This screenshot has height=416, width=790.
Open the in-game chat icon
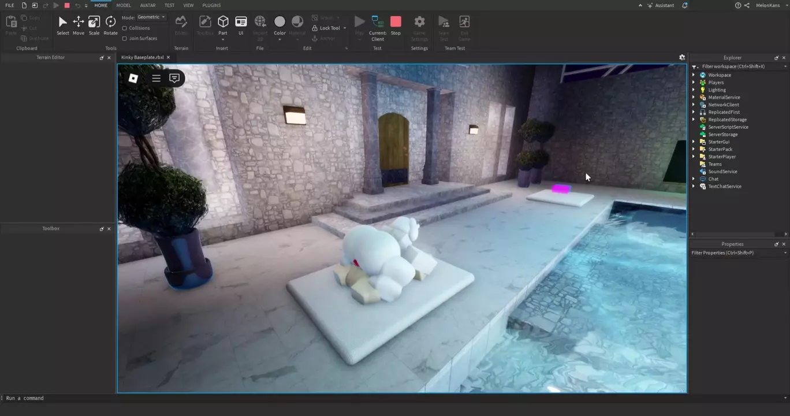174,78
